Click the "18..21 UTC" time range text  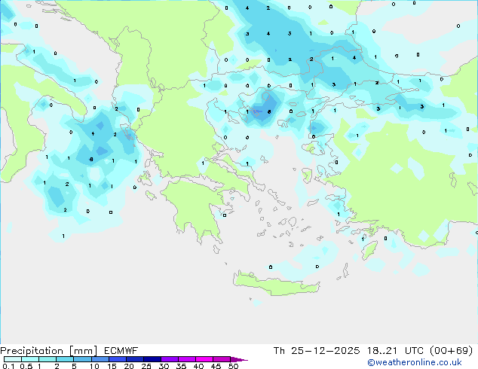click(395, 351)
